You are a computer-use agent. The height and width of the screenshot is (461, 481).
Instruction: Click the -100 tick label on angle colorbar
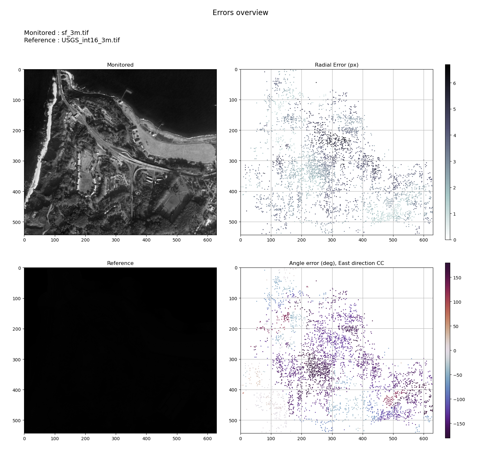(x=459, y=399)
